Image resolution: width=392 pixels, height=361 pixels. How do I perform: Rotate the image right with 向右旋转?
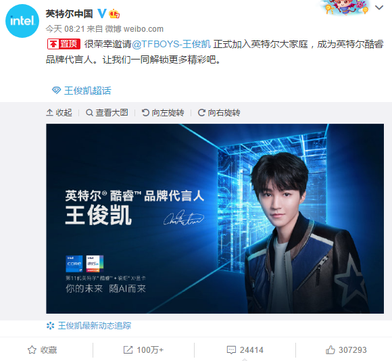[219, 113]
